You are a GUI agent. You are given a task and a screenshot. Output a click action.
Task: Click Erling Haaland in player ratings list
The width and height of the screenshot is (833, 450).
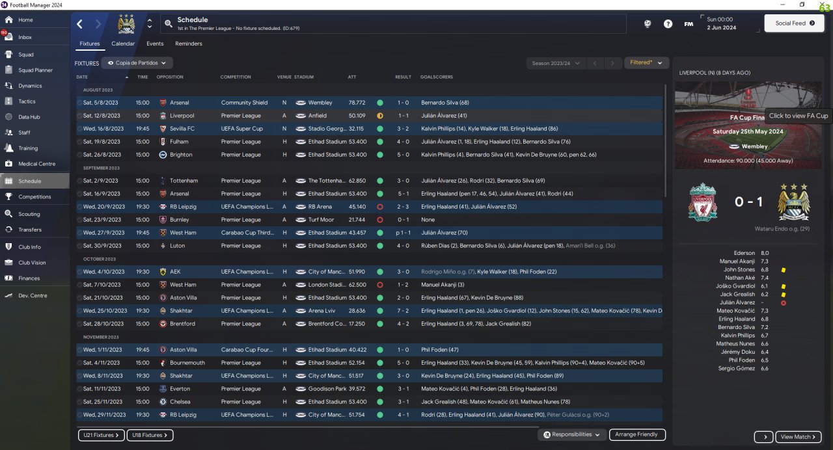click(x=737, y=319)
